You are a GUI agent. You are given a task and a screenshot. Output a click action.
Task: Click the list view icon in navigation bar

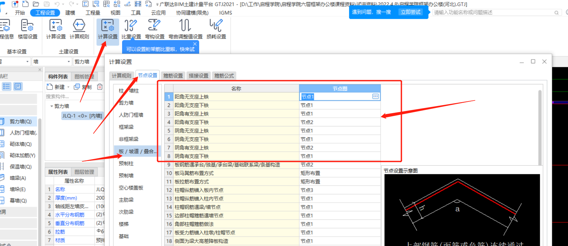tap(6, 86)
